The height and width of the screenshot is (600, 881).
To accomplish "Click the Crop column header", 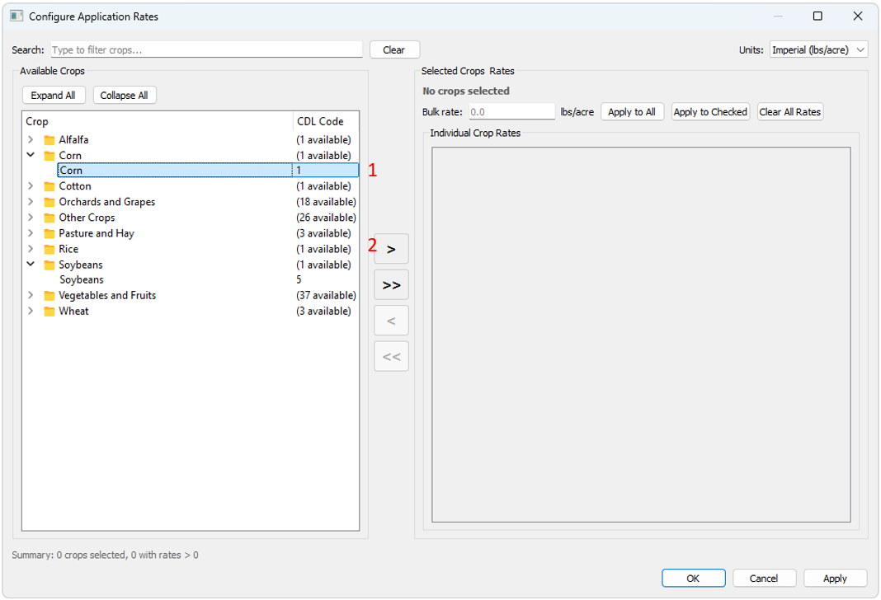I will click(157, 121).
